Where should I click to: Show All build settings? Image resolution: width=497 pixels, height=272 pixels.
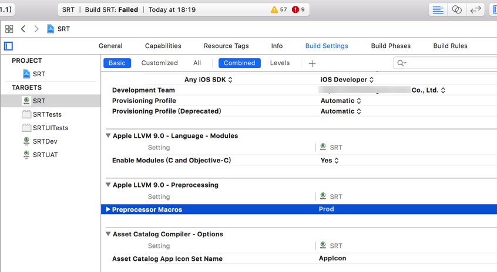click(197, 63)
